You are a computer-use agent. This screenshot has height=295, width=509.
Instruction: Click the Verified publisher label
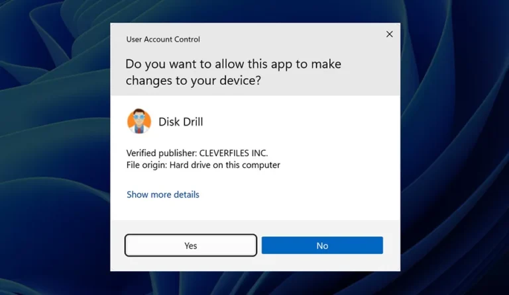click(162, 153)
